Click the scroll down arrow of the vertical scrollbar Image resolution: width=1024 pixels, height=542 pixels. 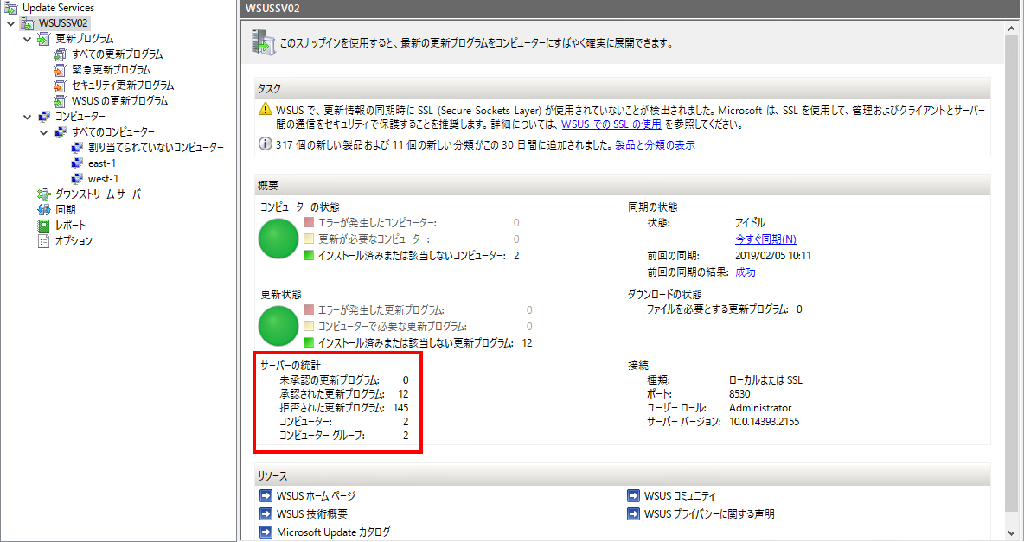tap(1012, 532)
